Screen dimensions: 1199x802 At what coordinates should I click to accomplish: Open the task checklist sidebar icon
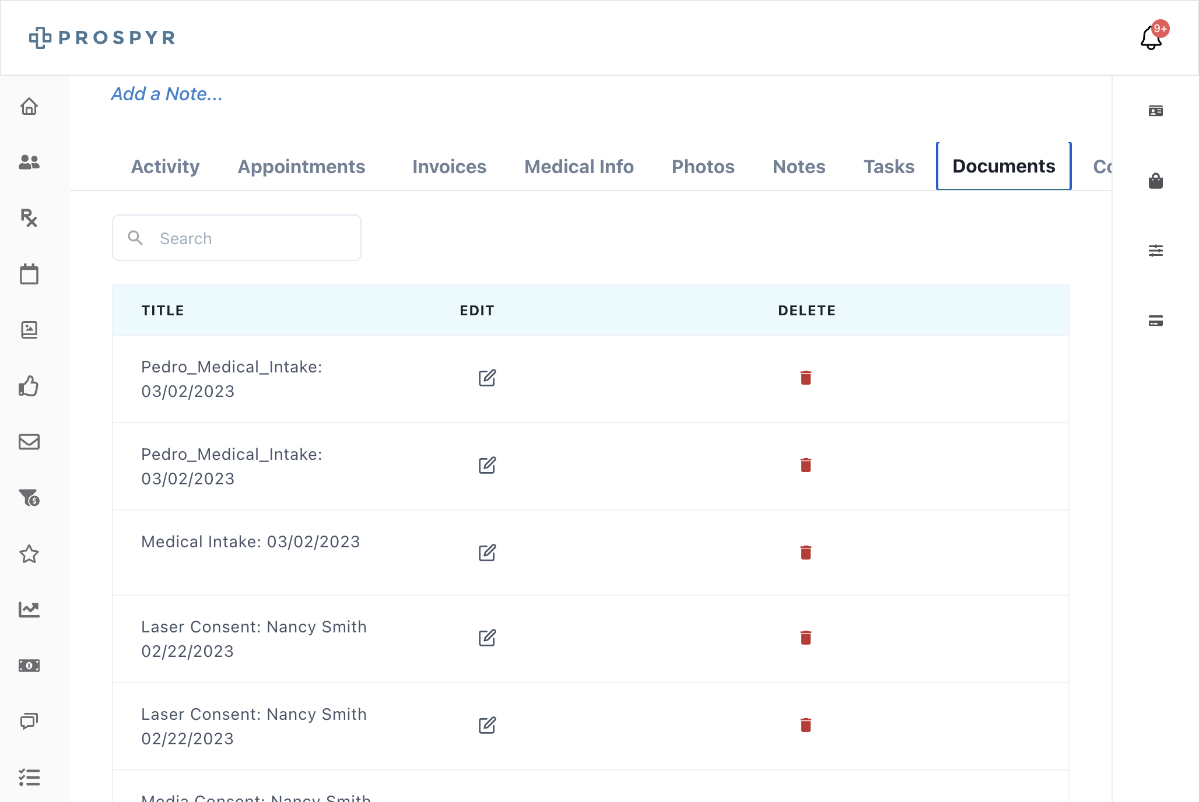pyautogui.click(x=29, y=778)
